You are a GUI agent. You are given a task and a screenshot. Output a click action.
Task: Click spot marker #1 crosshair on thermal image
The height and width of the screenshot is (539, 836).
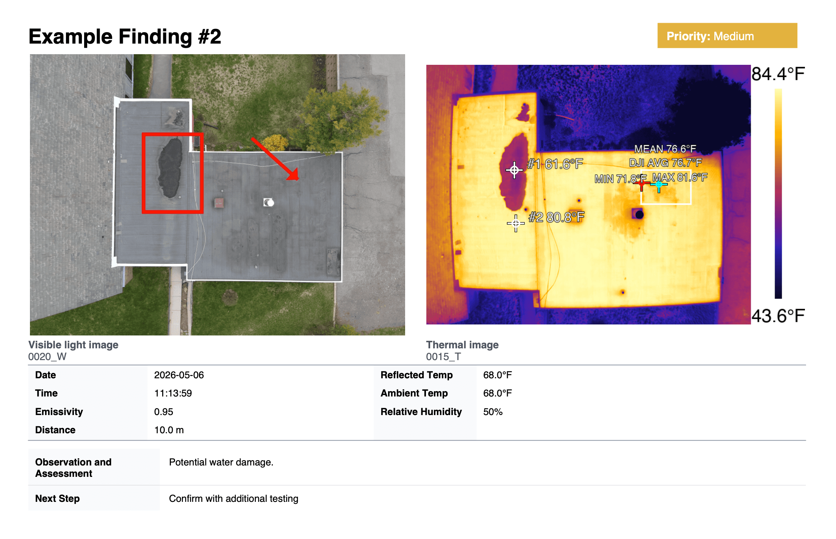pos(514,170)
